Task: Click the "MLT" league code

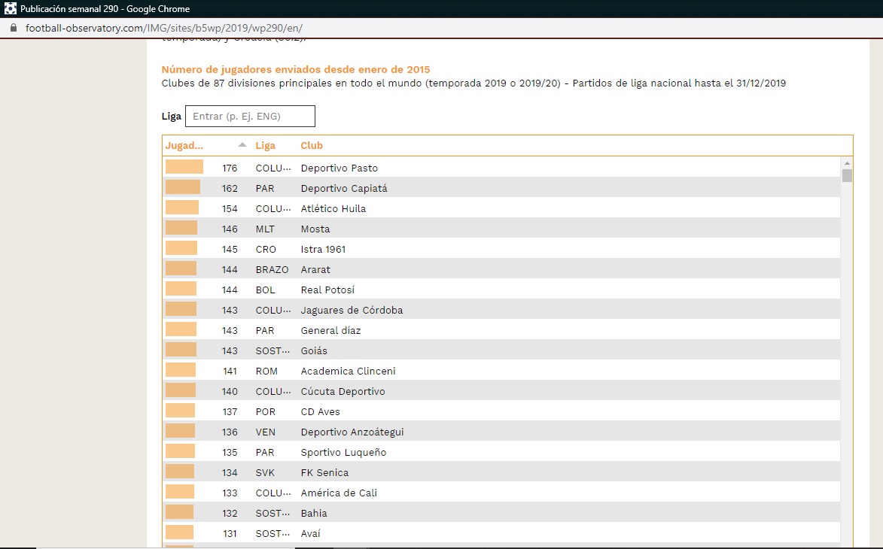Action: (x=265, y=229)
